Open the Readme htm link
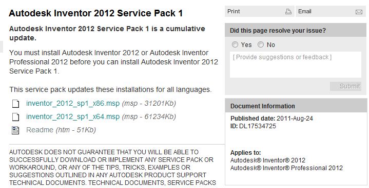 click(40, 130)
